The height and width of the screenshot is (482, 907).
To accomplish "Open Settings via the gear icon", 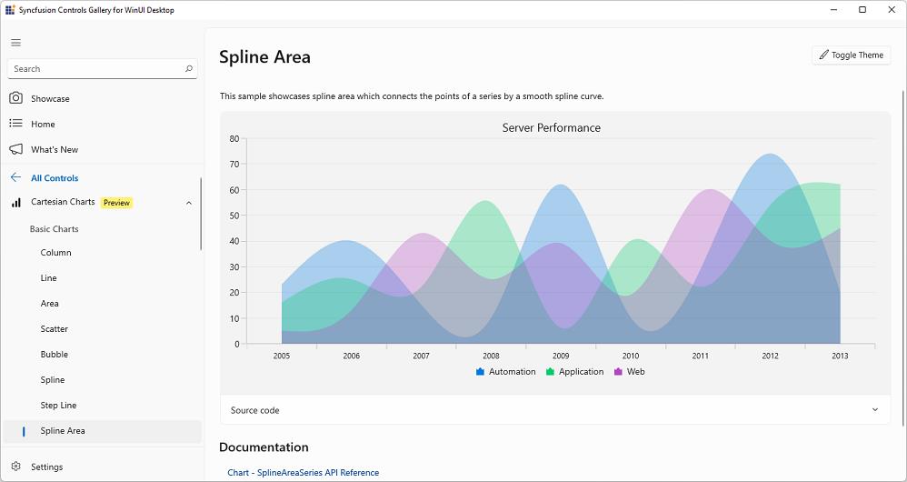I will click(15, 467).
